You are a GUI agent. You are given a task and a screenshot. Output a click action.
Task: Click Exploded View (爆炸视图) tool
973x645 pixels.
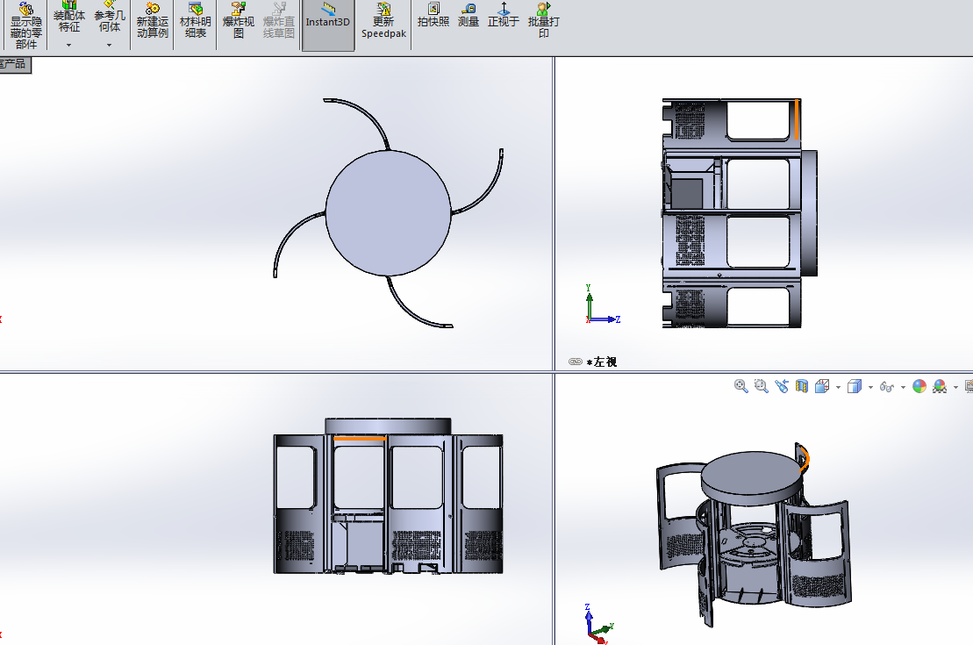point(239,20)
